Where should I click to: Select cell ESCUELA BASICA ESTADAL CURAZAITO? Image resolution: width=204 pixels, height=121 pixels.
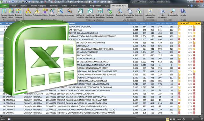coord(75,94)
